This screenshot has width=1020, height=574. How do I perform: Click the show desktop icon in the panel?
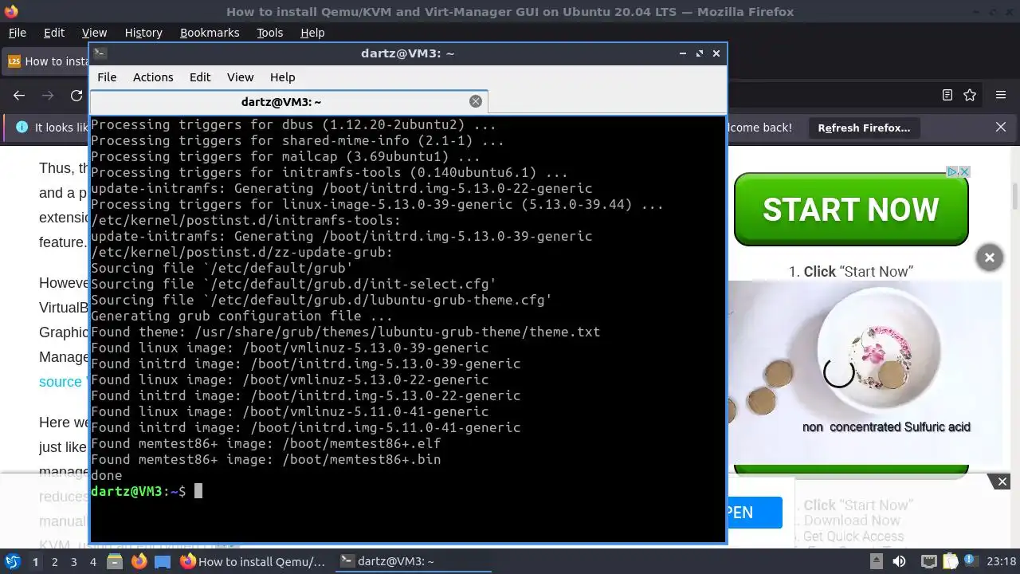(162, 562)
